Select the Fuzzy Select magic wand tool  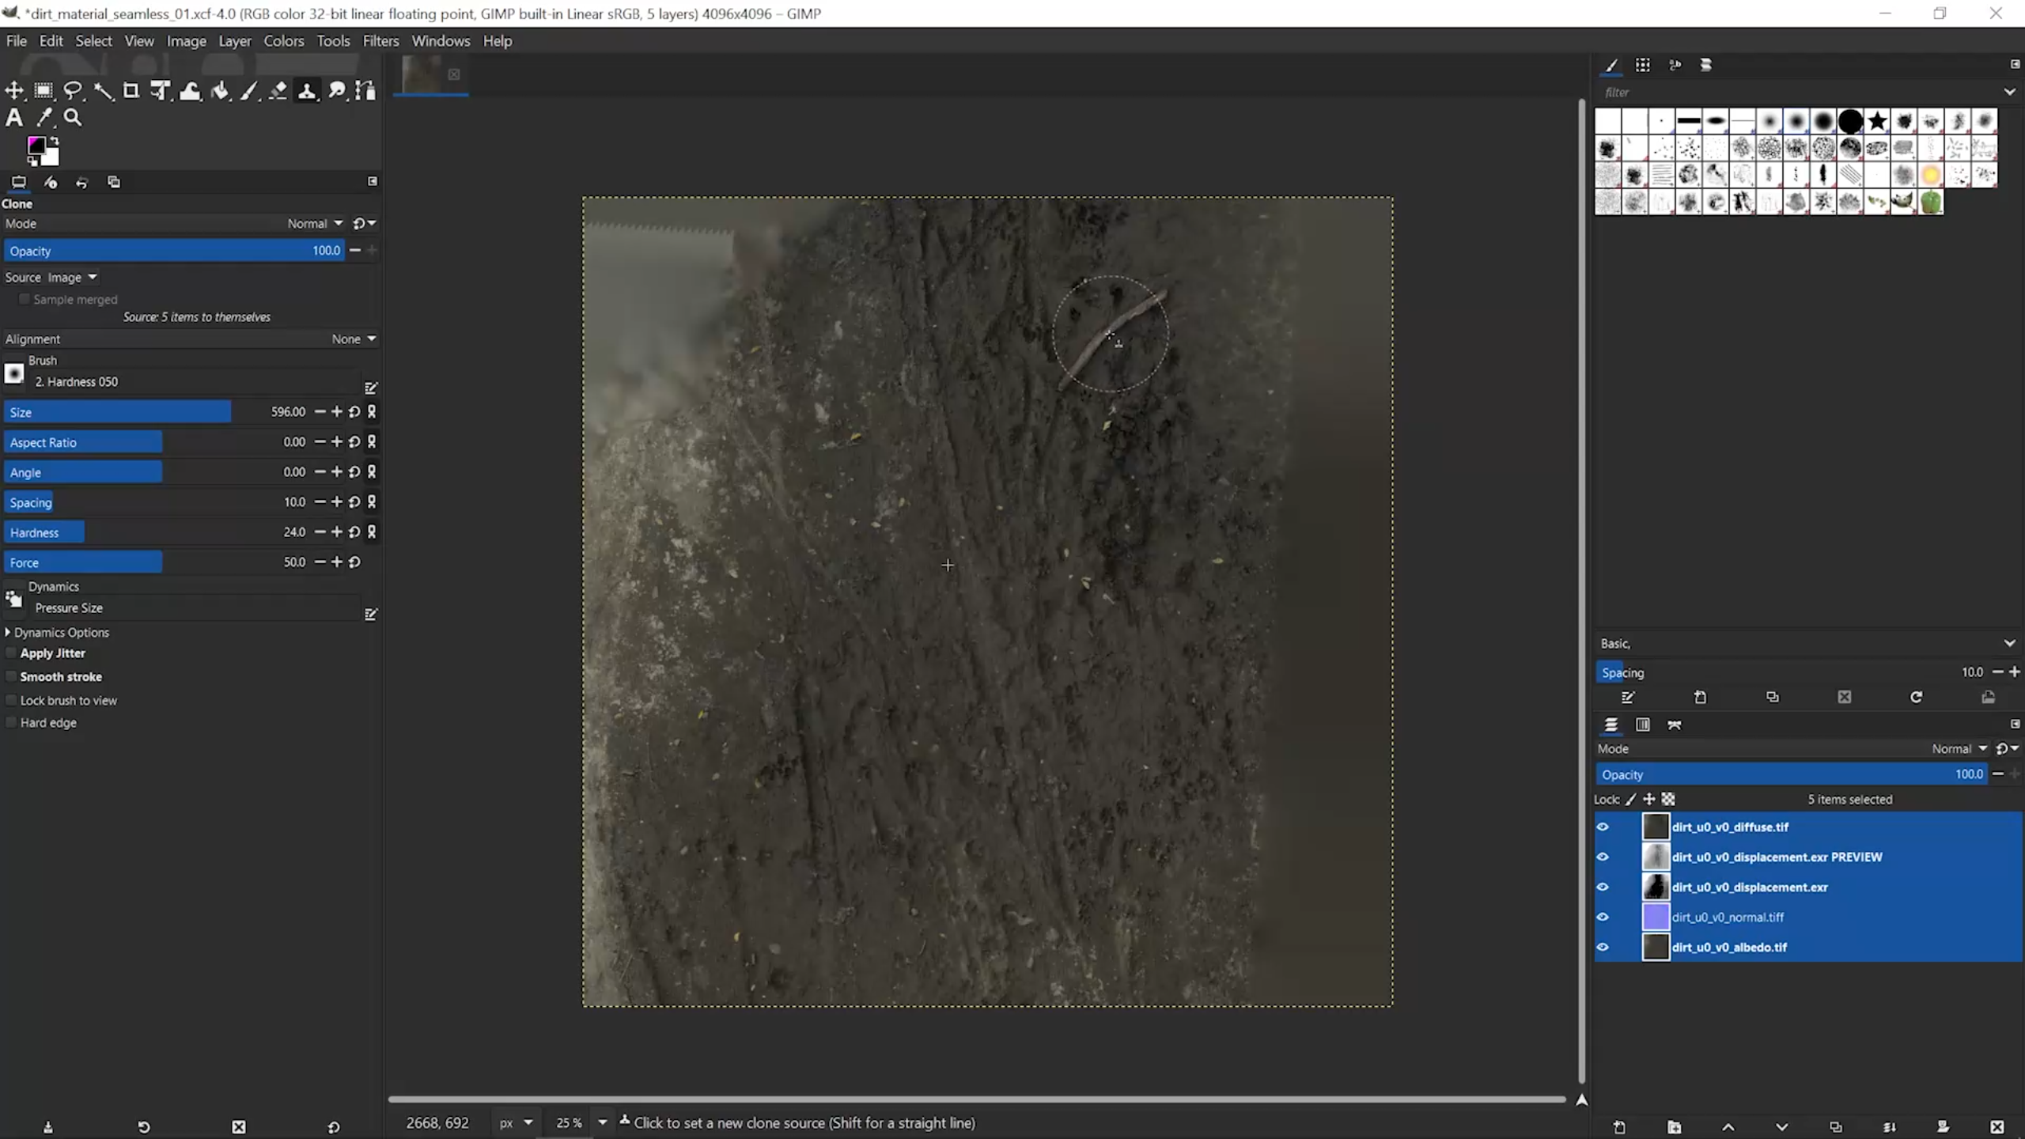[103, 91]
